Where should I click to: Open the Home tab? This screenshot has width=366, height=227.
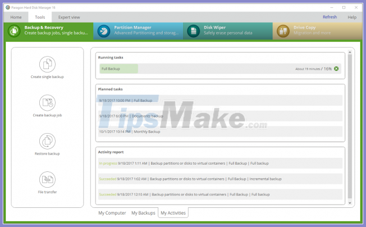[16, 17]
